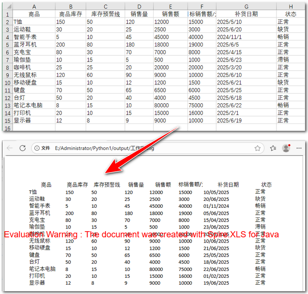The height and width of the screenshot is (294, 308).
Task: Open the user profile avatar
Action: tap(286, 148)
